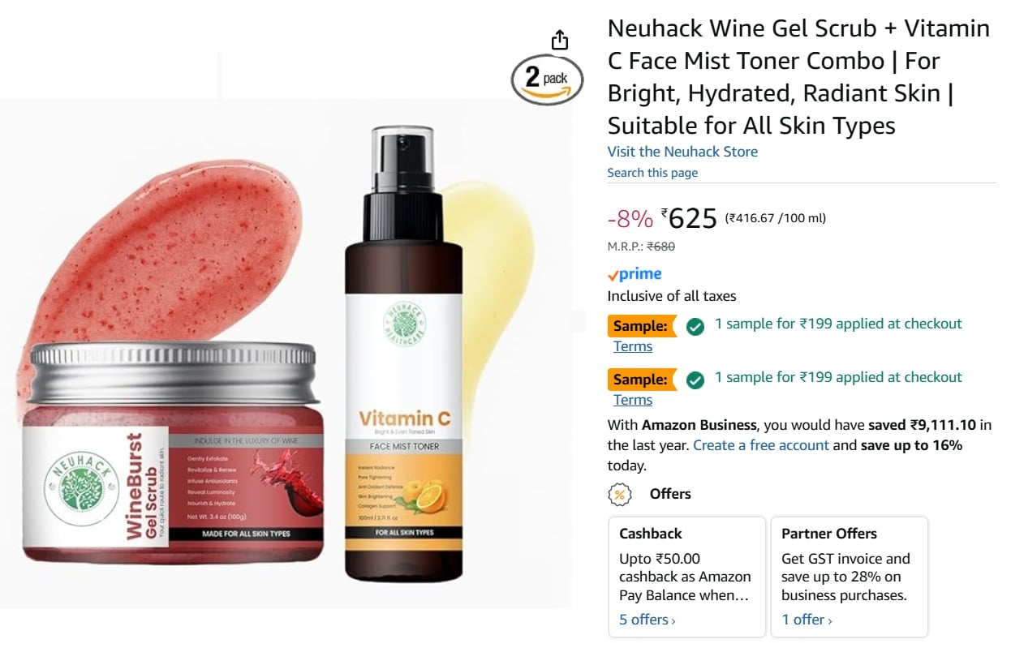This screenshot has height=648, width=1011.
Task: Open Terms link under first sample offer
Action: pos(633,346)
